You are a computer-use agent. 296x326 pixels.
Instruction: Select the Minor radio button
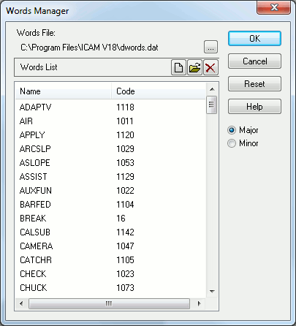[x=232, y=143]
